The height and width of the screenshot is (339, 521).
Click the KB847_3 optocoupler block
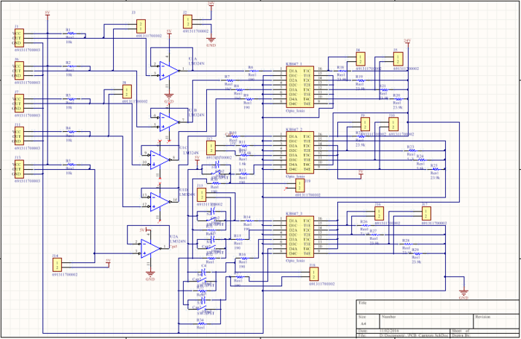pyautogui.click(x=303, y=237)
